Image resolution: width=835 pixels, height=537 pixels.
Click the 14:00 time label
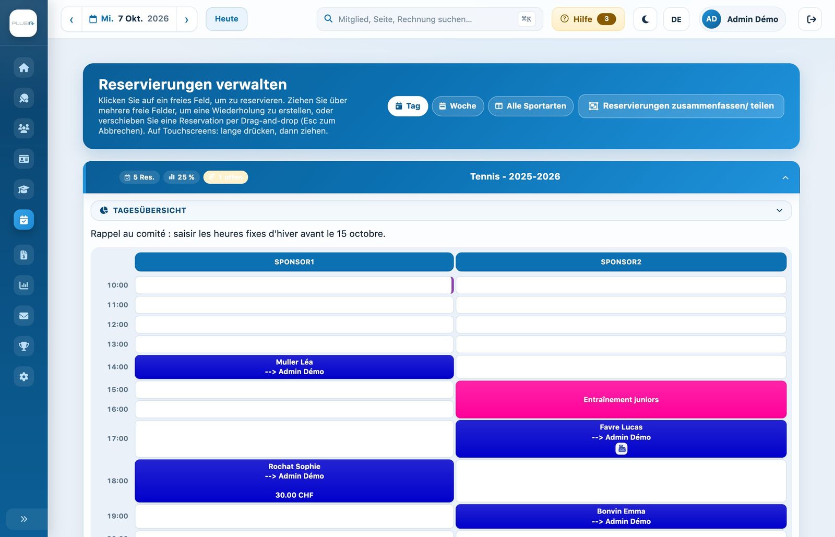click(x=117, y=367)
